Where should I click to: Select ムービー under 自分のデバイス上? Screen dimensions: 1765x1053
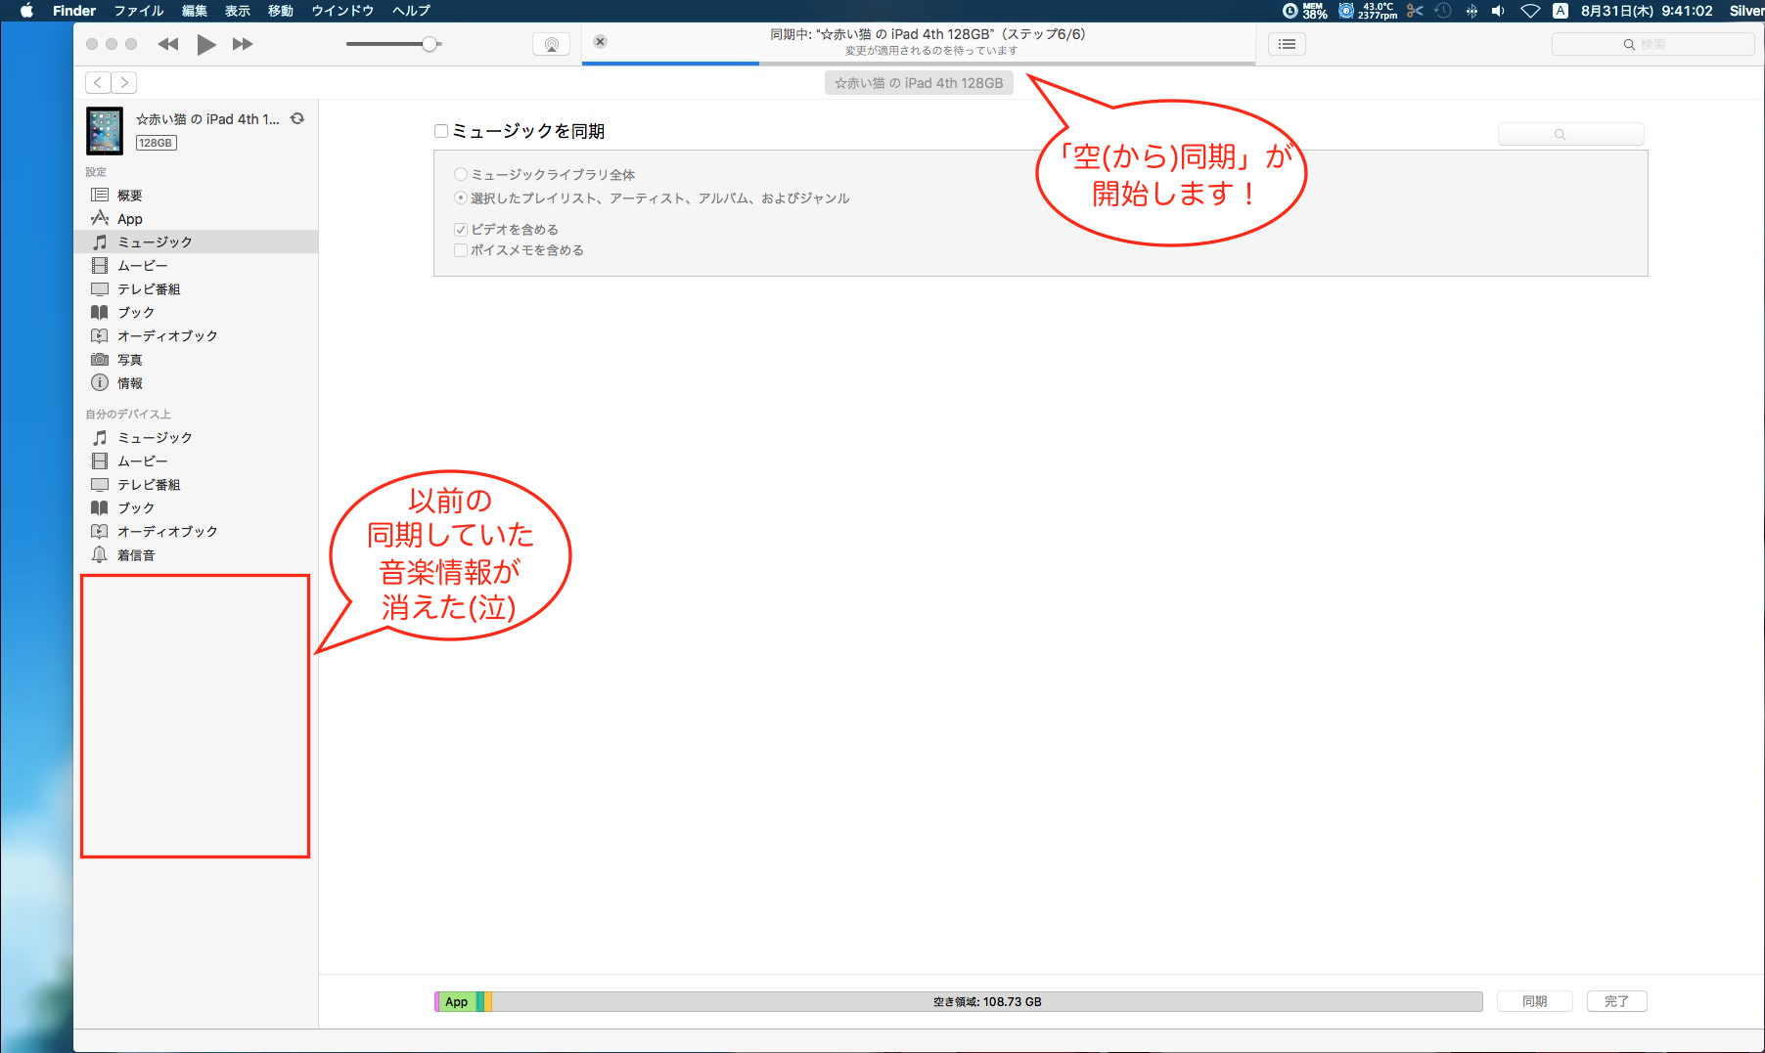[196, 461]
